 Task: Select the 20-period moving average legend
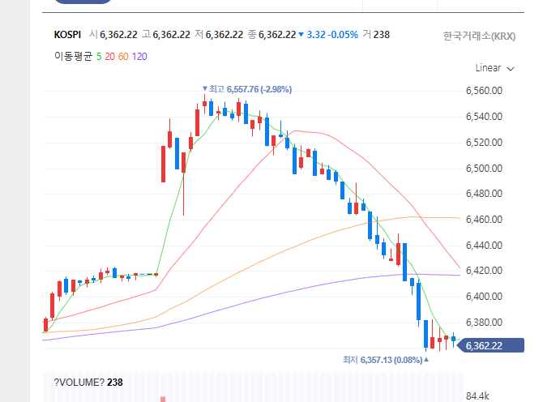[x=111, y=56]
